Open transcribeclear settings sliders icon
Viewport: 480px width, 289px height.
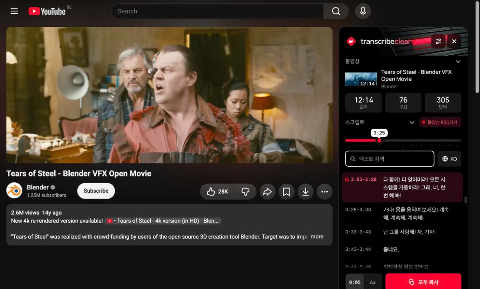point(438,41)
